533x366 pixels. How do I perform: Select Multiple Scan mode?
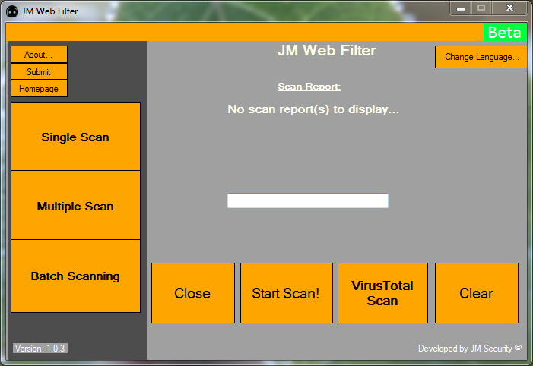pyautogui.click(x=75, y=206)
